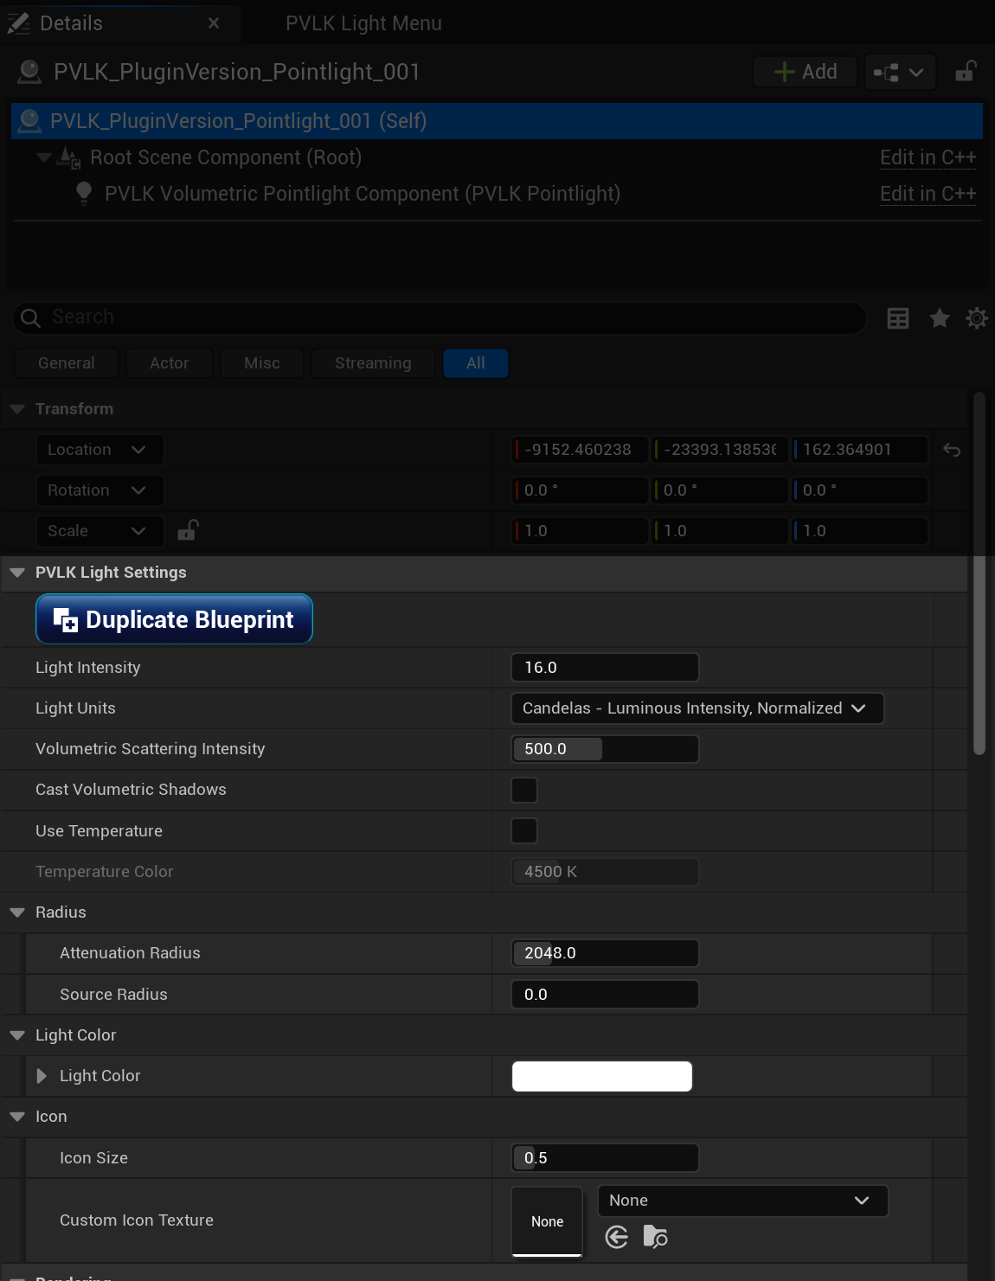The image size is (995, 1281).
Task: Toggle the favorites star icon
Action: (x=940, y=318)
